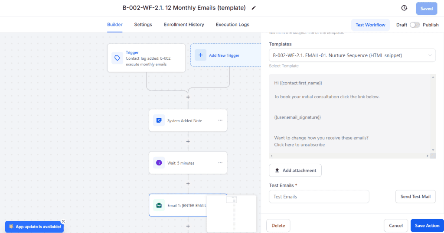
Task: Click Send Test Mail button
Action: 415,197
